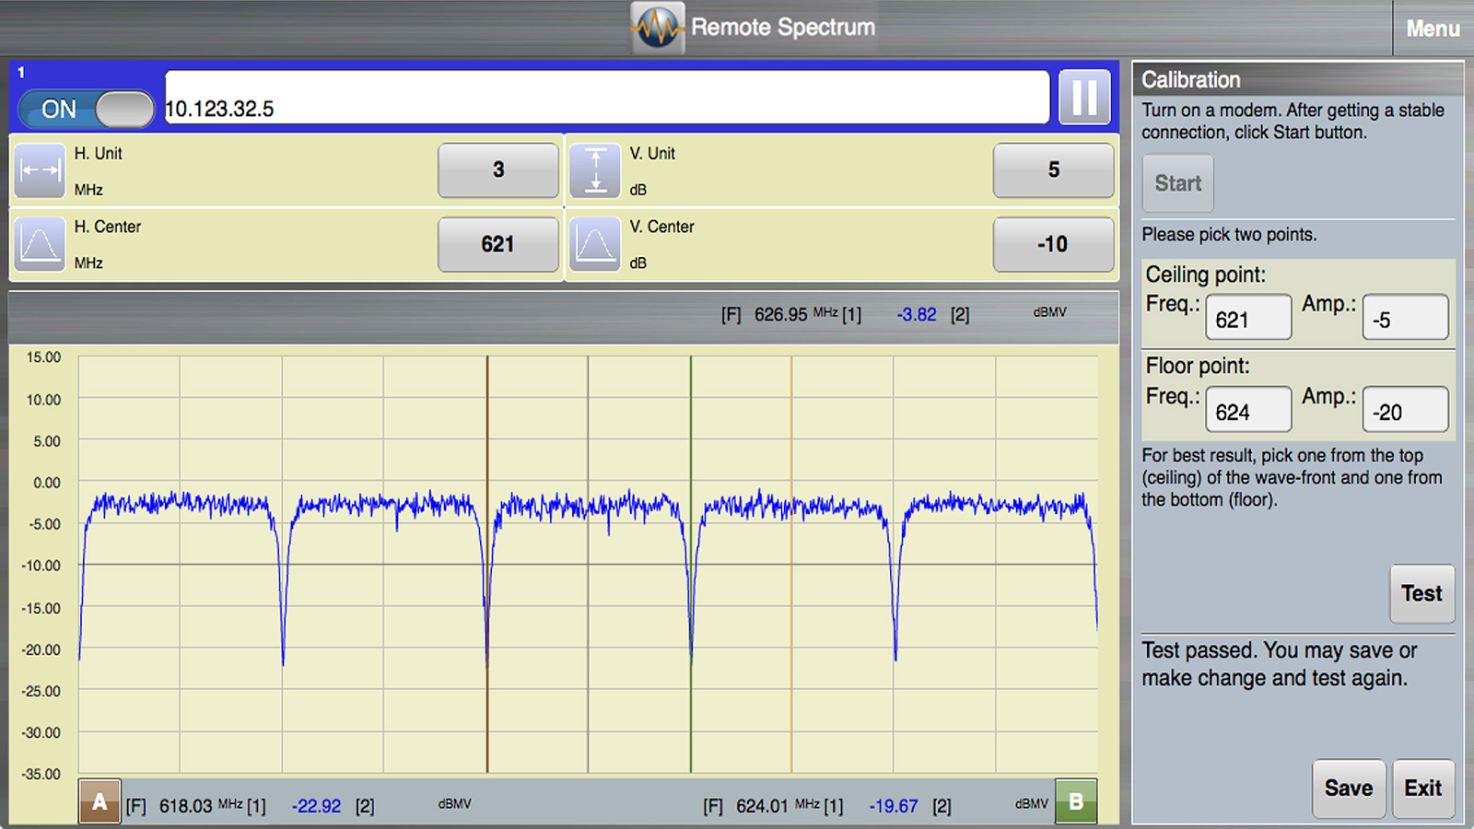Viewport: 1474px width, 829px height.
Task: Click the V. Unit vertical span icon
Action: coord(595,170)
